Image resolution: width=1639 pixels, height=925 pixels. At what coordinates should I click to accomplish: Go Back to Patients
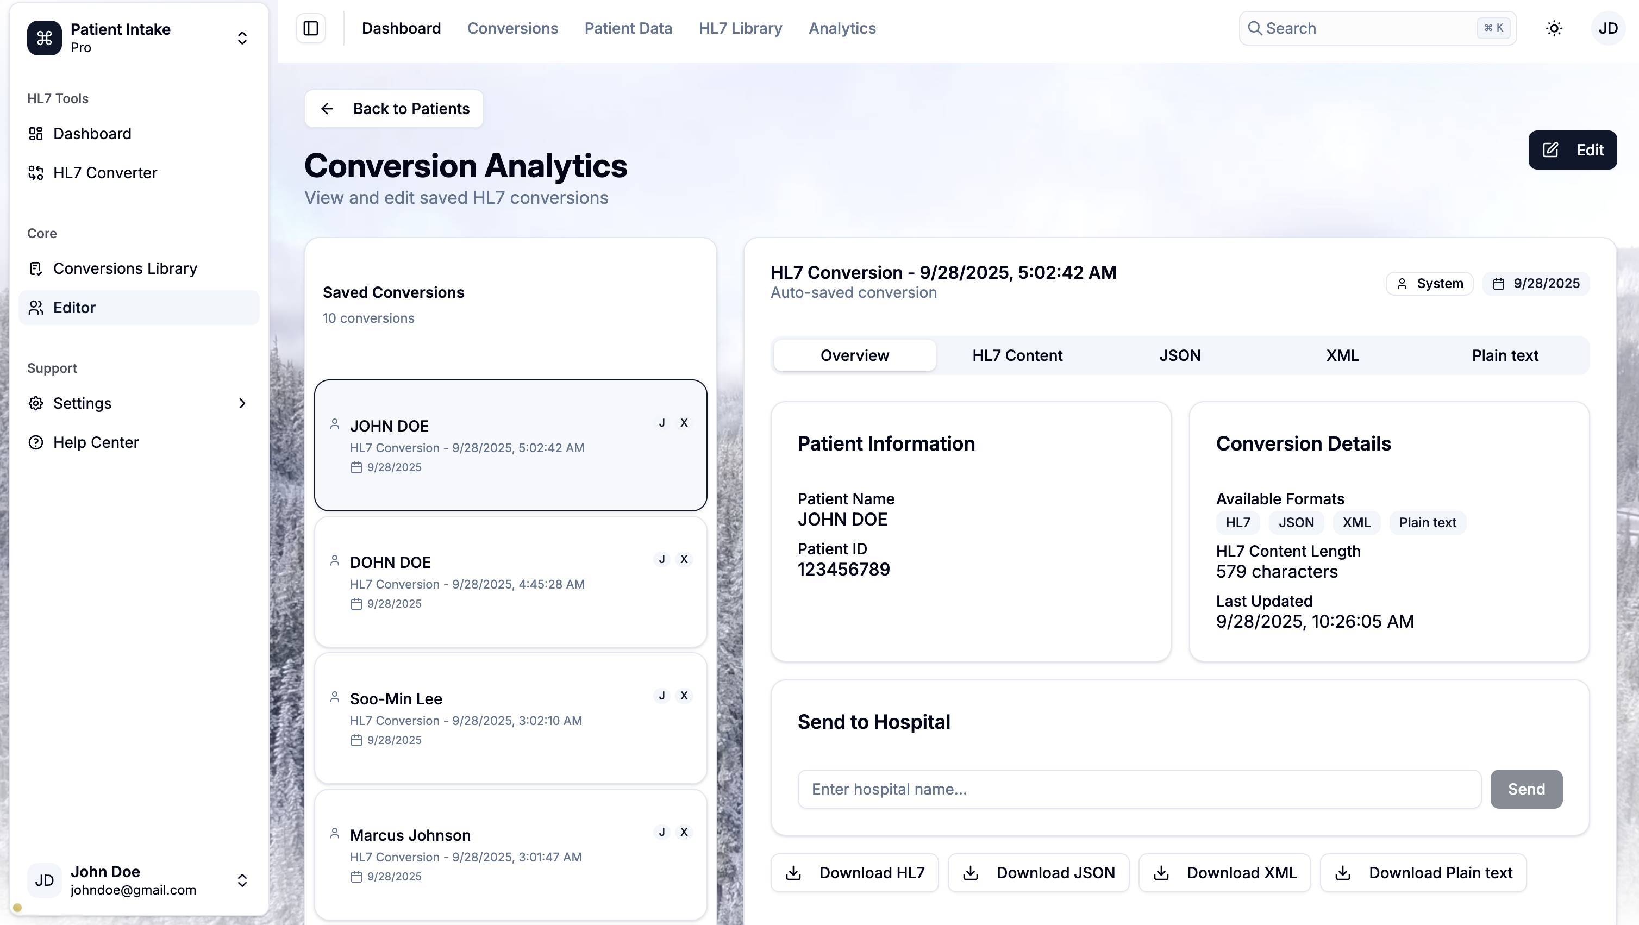pyautogui.click(x=394, y=109)
